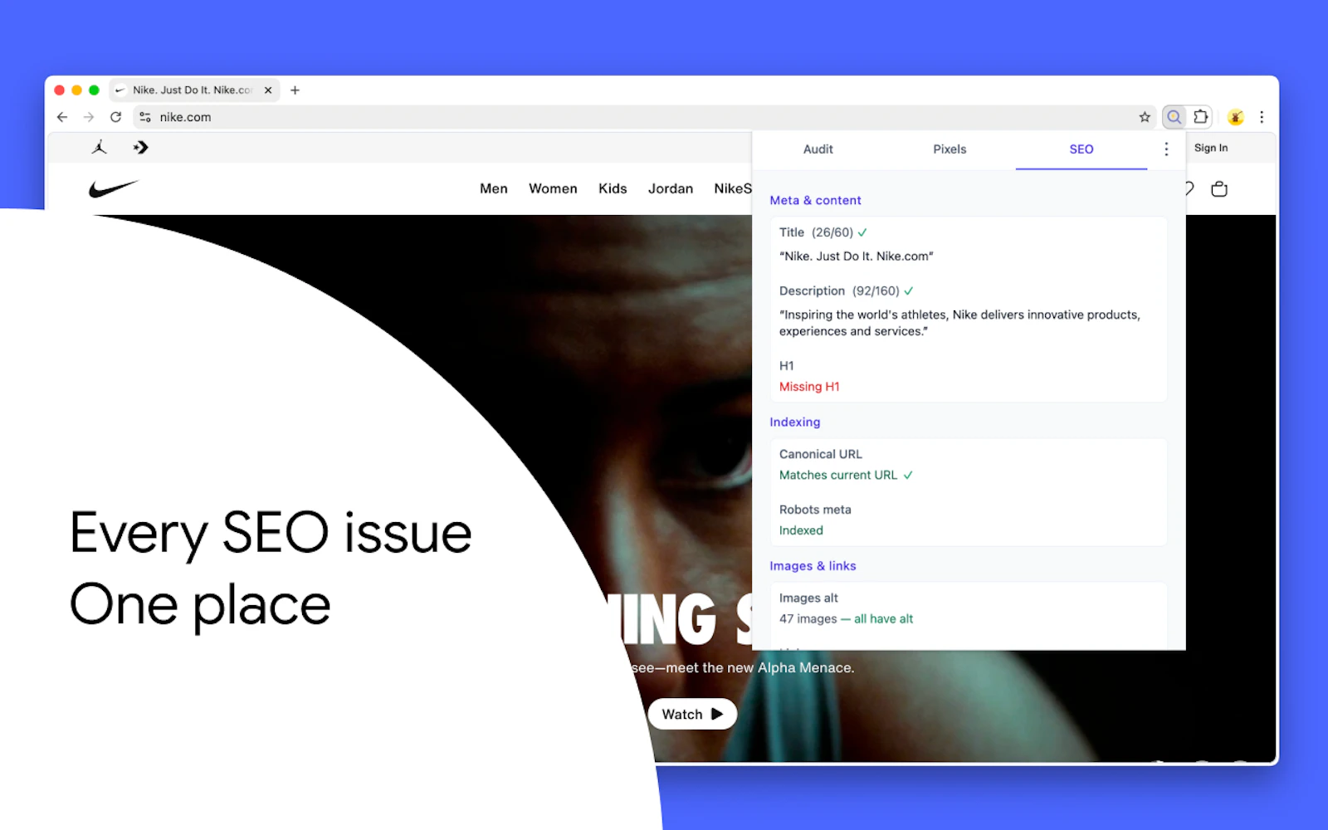Reload the nike.com page
Image resolution: width=1328 pixels, height=830 pixels.
click(x=115, y=117)
